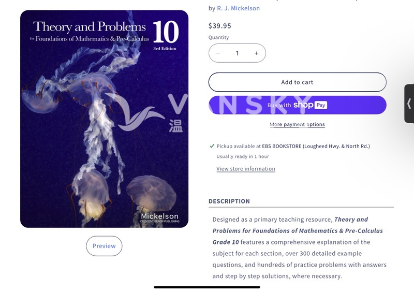The image size is (414, 291).
Task: Click the pickup available checkmark icon
Action: coord(212,146)
